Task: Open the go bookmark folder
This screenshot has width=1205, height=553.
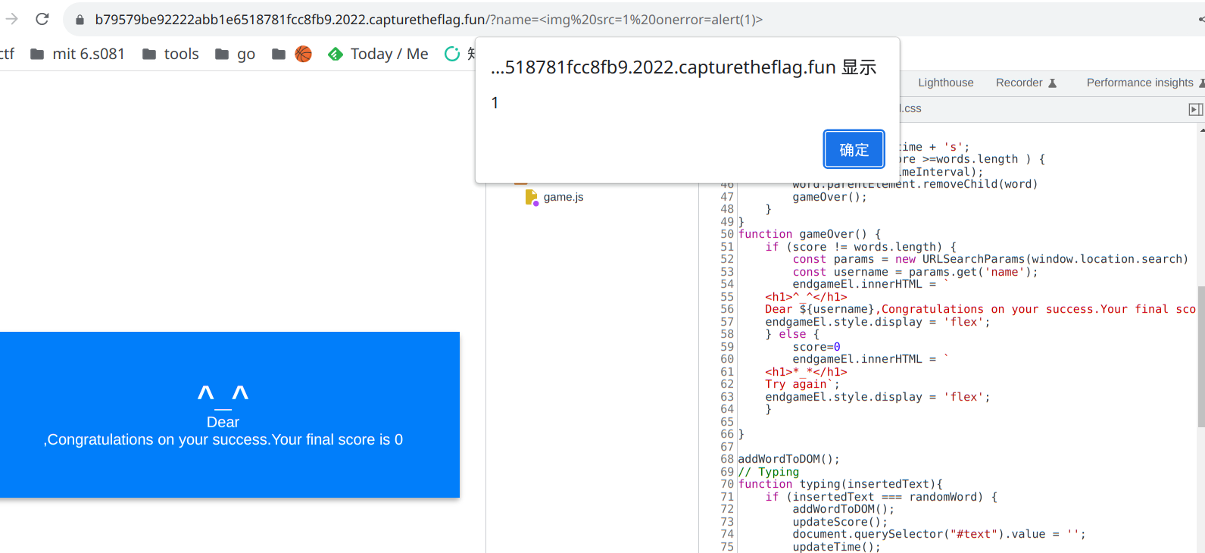Action: [235, 54]
